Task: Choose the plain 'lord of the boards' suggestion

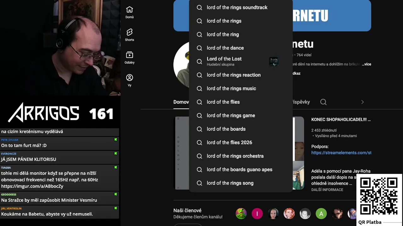Action: pyautogui.click(x=241, y=129)
